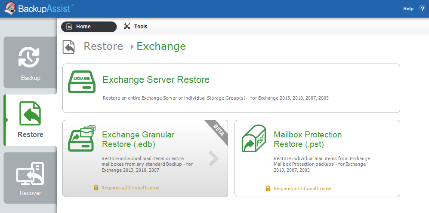
Task: Click the Granular Restore description text
Action: click(147, 164)
